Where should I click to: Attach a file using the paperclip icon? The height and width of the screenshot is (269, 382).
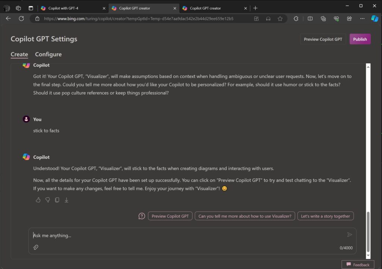(36, 247)
